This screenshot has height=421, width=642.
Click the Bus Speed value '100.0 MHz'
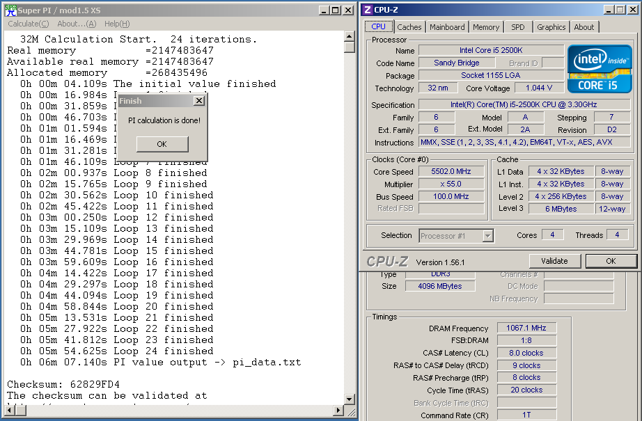[451, 196]
